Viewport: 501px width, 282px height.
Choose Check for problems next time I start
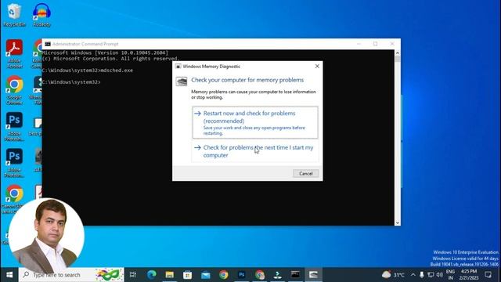[x=255, y=151]
